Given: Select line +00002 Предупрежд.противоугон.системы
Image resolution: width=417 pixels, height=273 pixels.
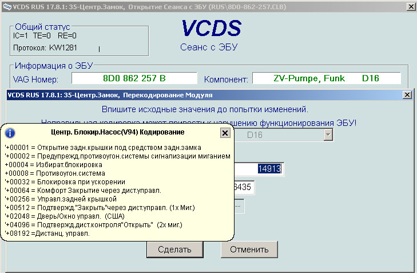Looking at the screenshot, I should (117, 156).
